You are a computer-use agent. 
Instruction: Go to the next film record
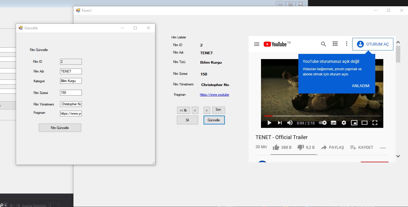point(207,110)
